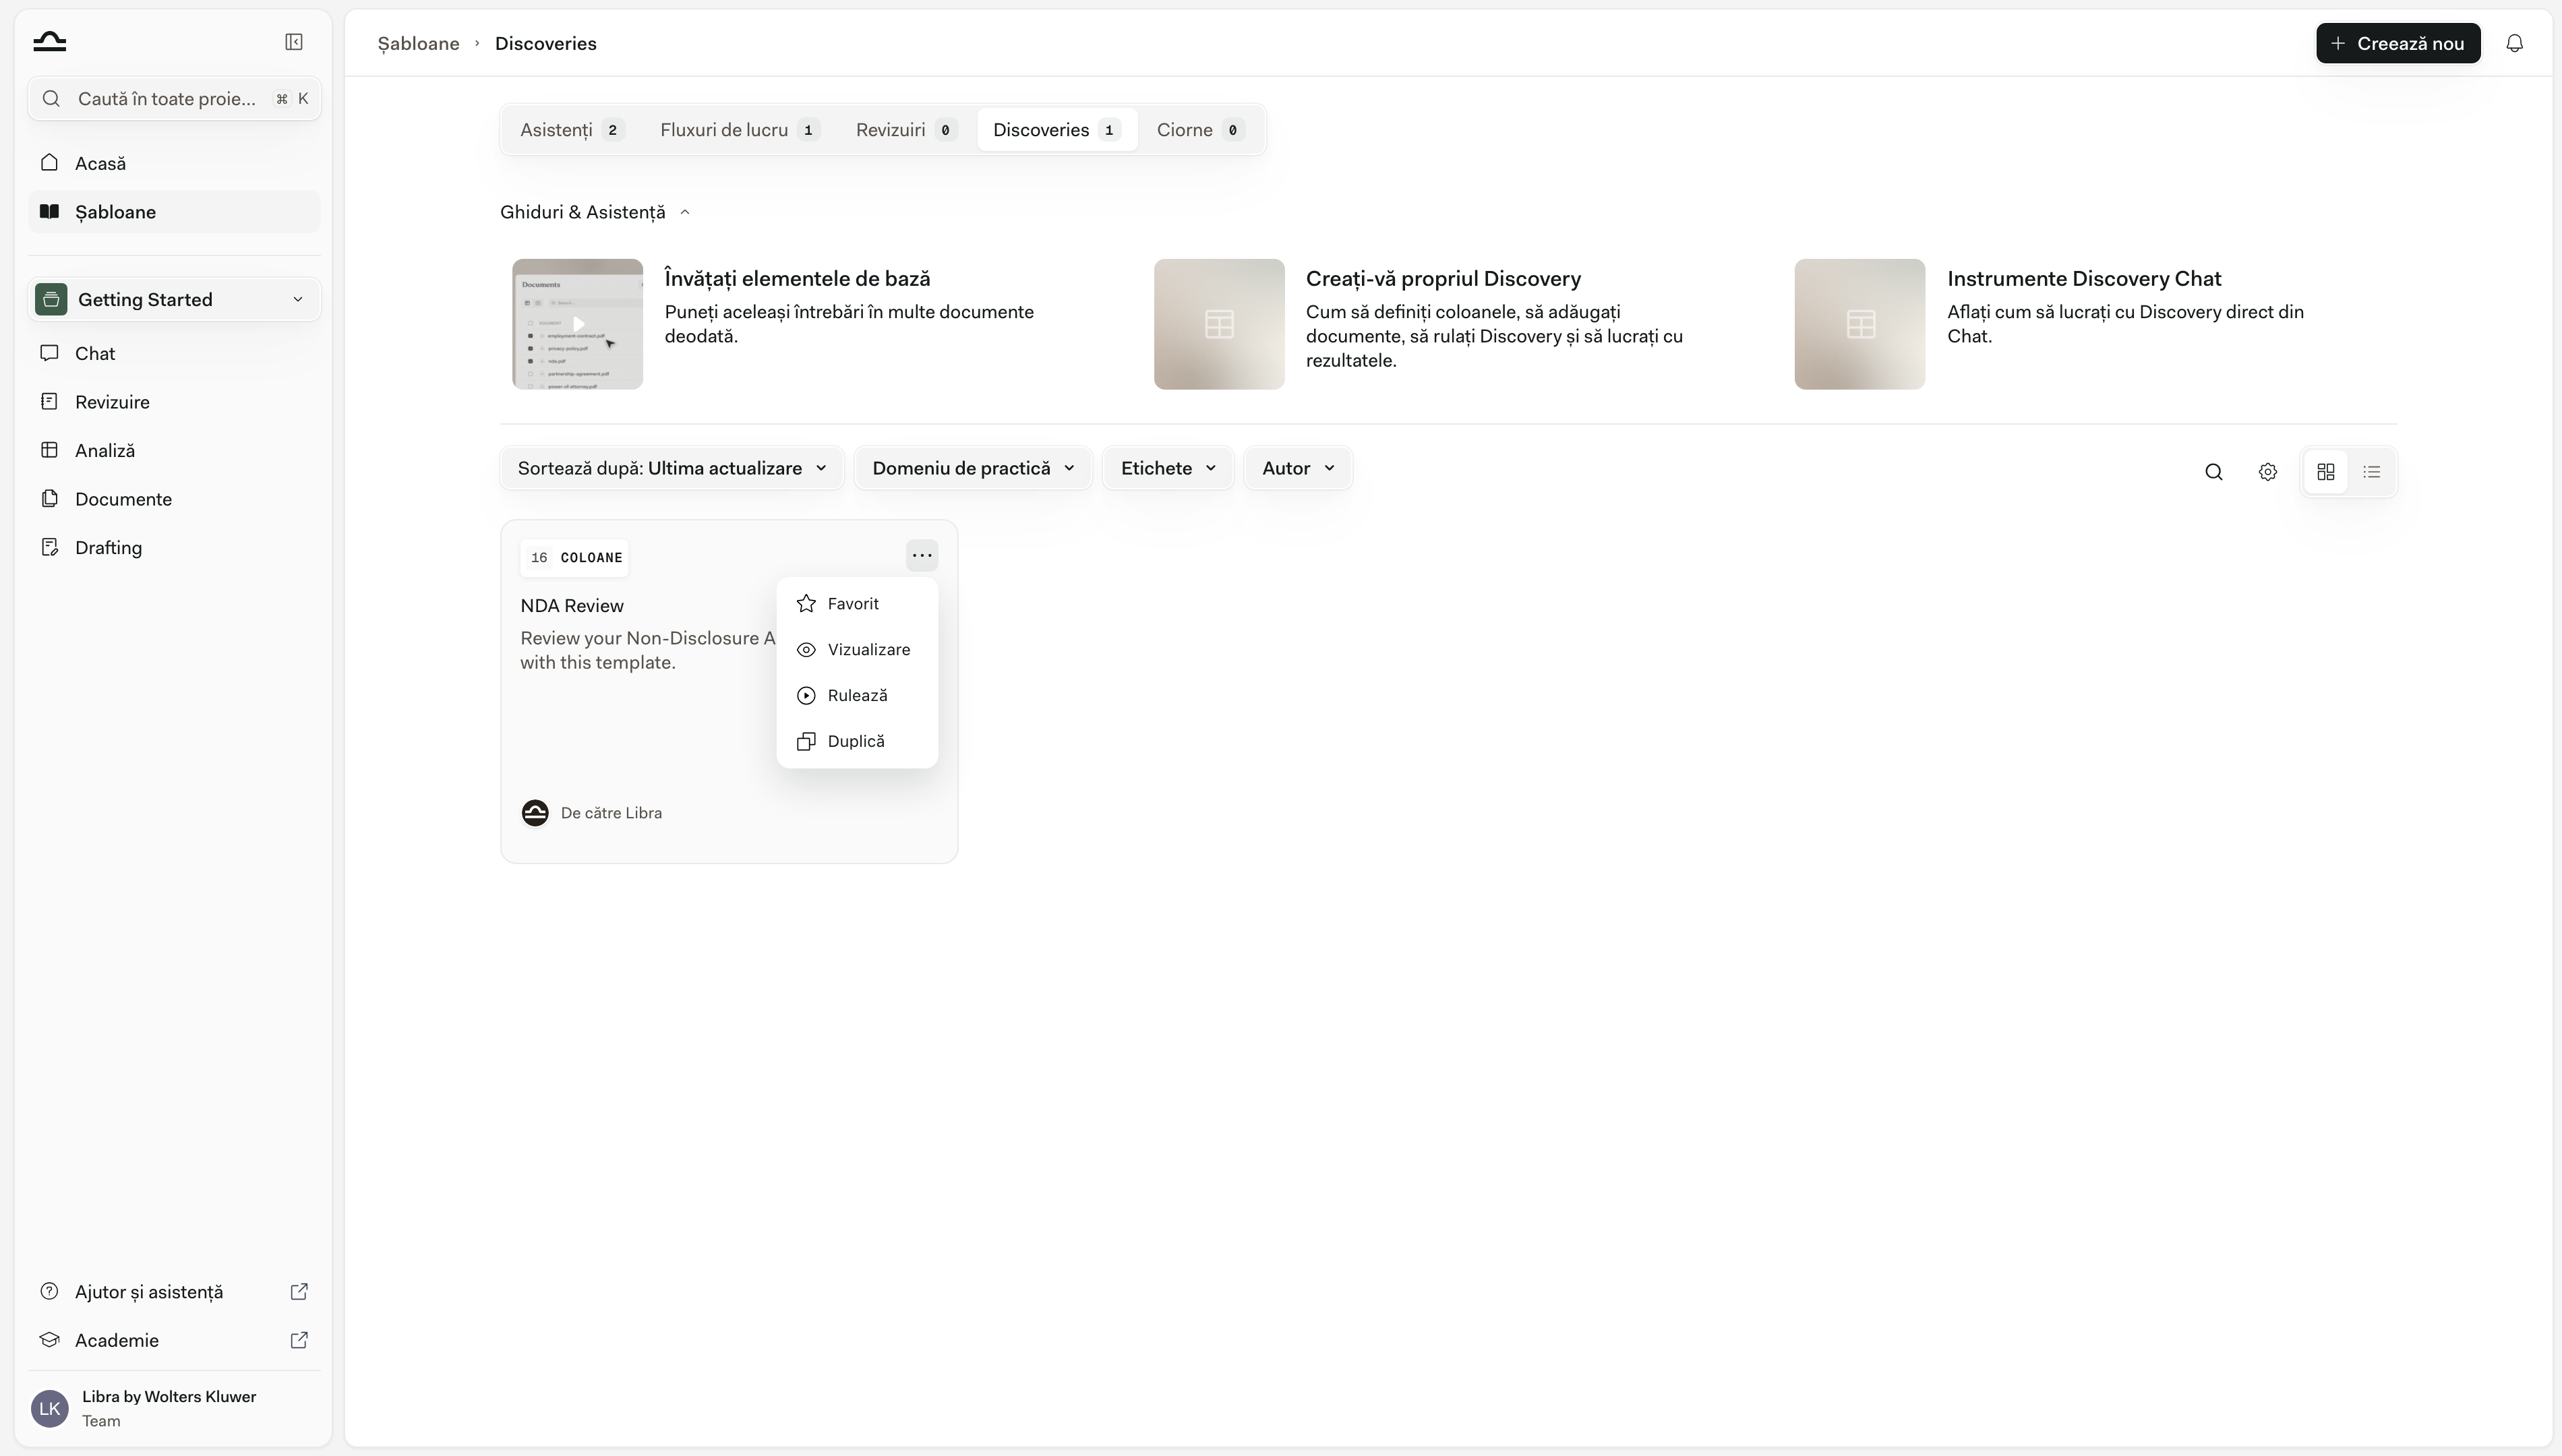Switch to the Revizuiri tab
Screen dimensions: 2562x1456
tap(906, 130)
